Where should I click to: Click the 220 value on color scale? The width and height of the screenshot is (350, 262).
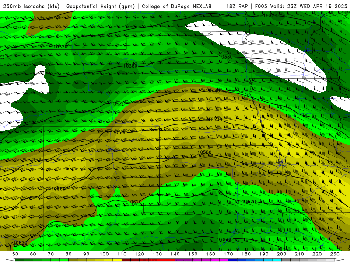coord(317,254)
